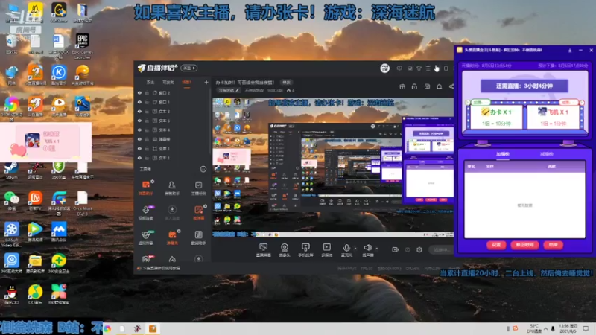This screenshot has width=596, height=335.
Task: Click the record video icon below the preview
Action: [x=395, y=249]
